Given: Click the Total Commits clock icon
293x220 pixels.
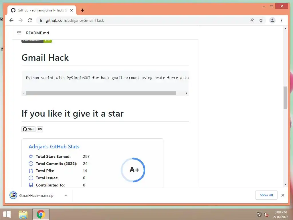Looking at the screenshot, I should click(x=31, y=164).
